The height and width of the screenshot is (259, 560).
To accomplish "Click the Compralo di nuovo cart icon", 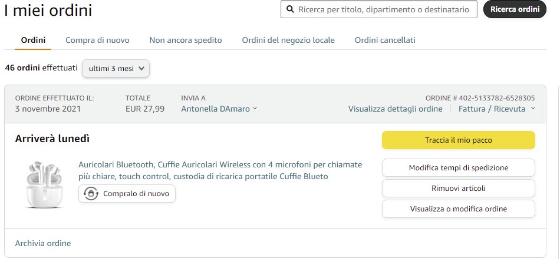I will [x=91, y=194].
